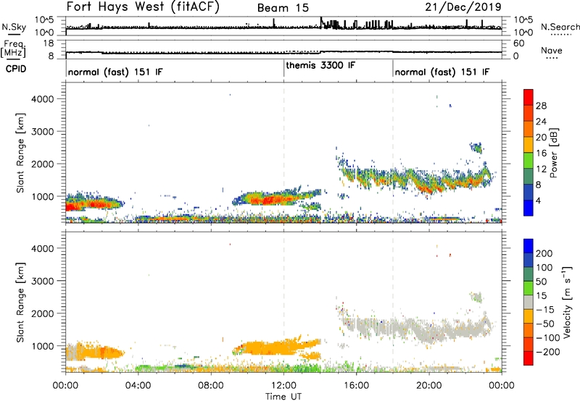Viewport: 580px width, 401px height.
Task: Click the '20:00' time axis tick label
Action: point(429,386)
